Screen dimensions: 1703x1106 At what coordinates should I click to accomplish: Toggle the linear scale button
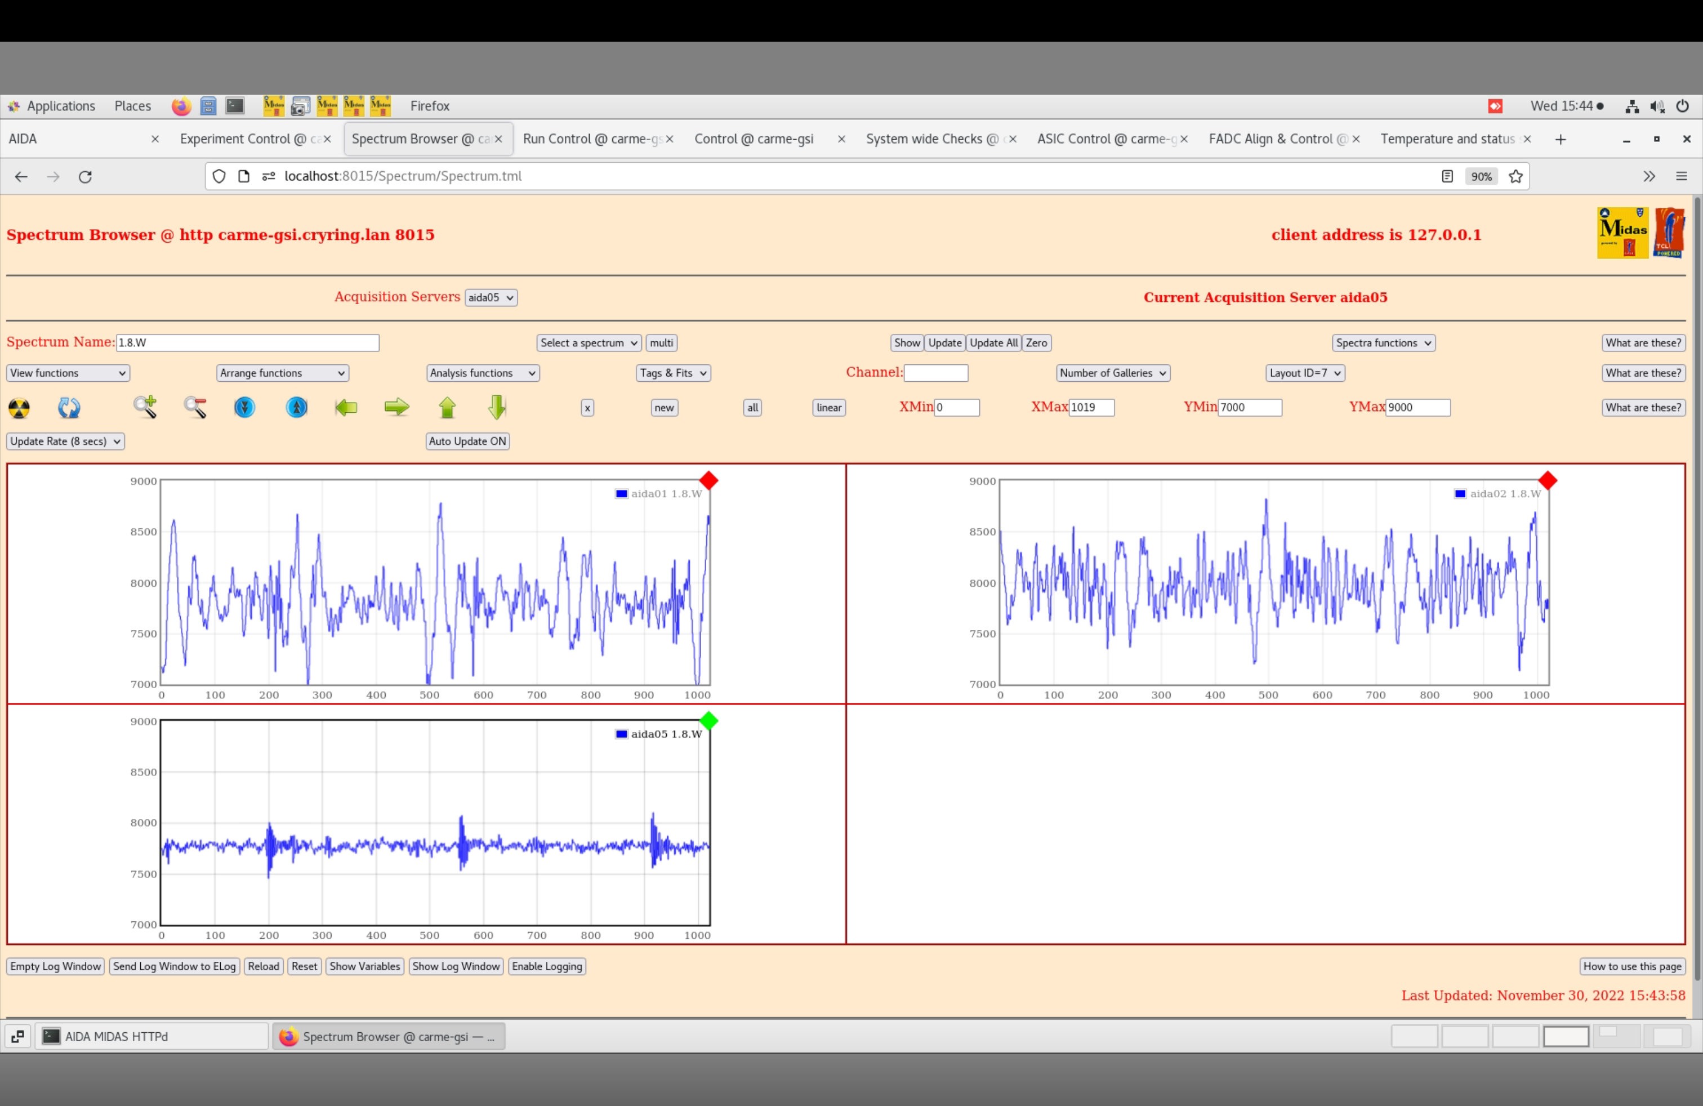click(x=828, y=408)
